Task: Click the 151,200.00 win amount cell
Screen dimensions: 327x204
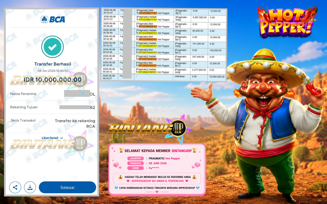Action: click(200, 45)
